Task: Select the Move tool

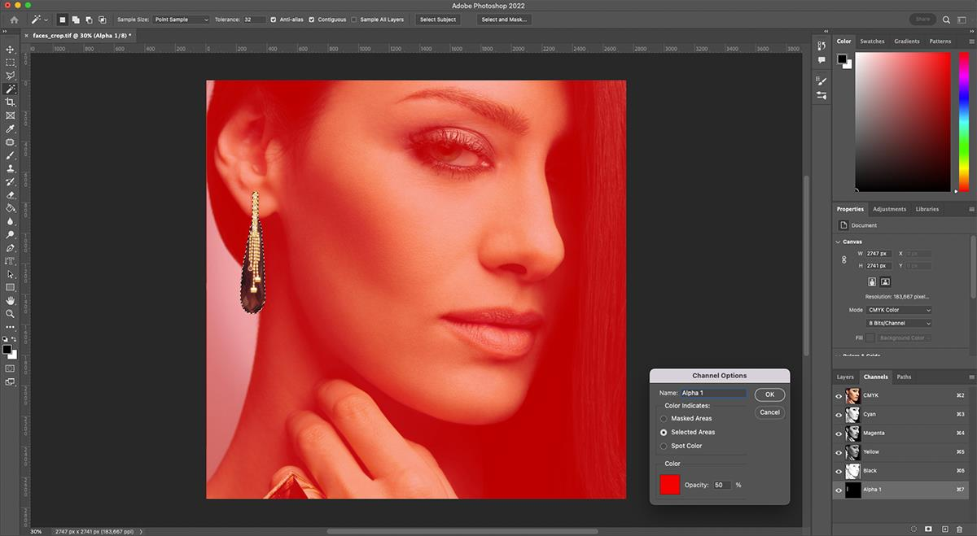Action: (11, 49)
